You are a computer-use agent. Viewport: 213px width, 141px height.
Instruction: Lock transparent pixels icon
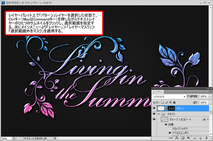[162, 102]
